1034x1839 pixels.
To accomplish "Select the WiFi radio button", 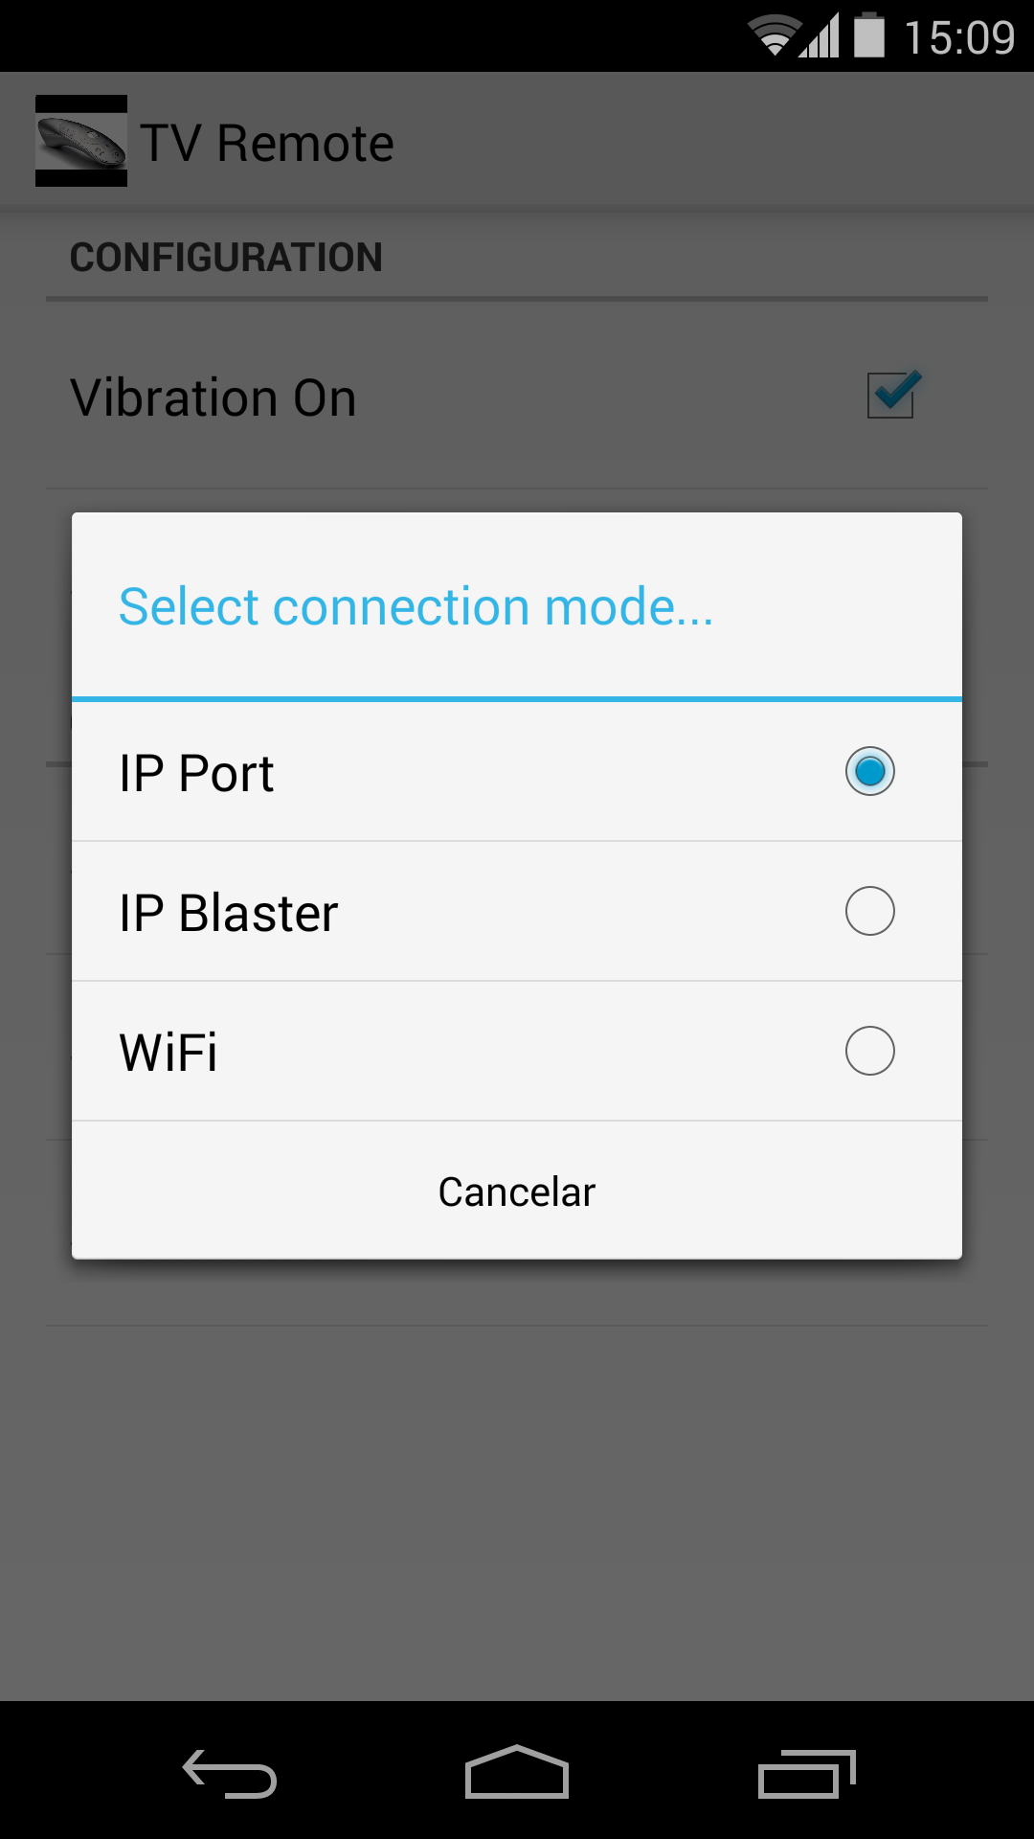I will [x=870, y=1051].
